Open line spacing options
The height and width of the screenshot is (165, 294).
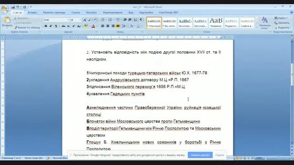[x=124, y=26]
